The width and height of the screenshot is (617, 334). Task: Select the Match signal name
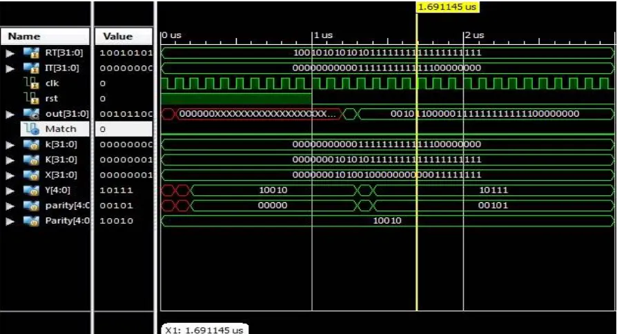(x=61, y=129)
